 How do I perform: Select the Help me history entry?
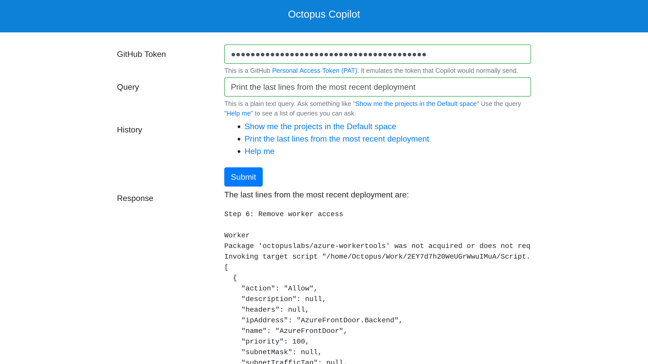click(x=259, y=151)
